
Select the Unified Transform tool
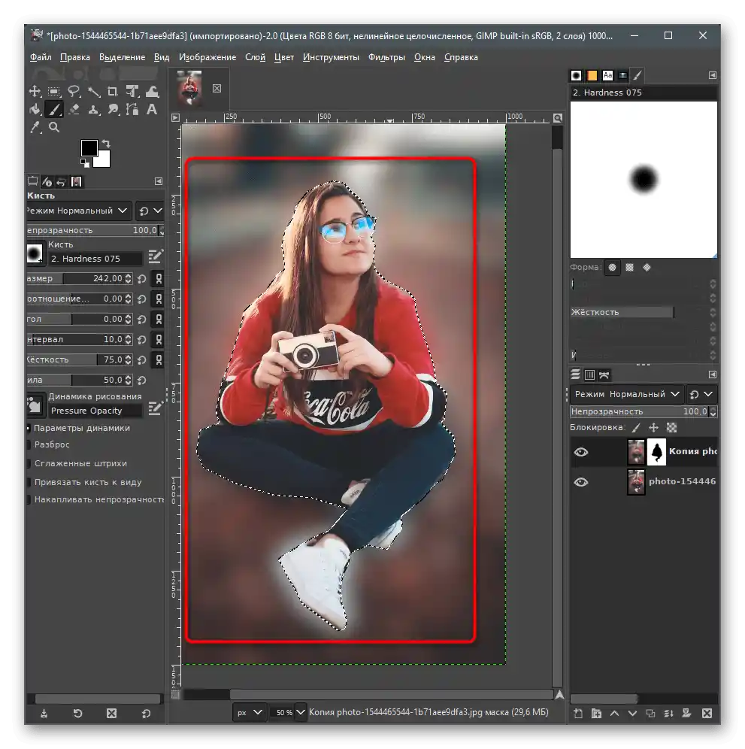click(x=132, y=91)
